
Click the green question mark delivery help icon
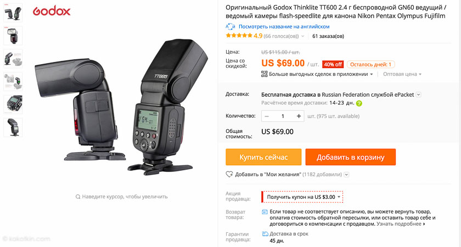pos(359,104)
